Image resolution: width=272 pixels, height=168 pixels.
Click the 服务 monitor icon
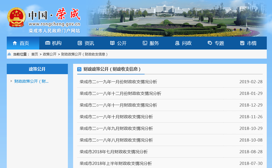145,43
